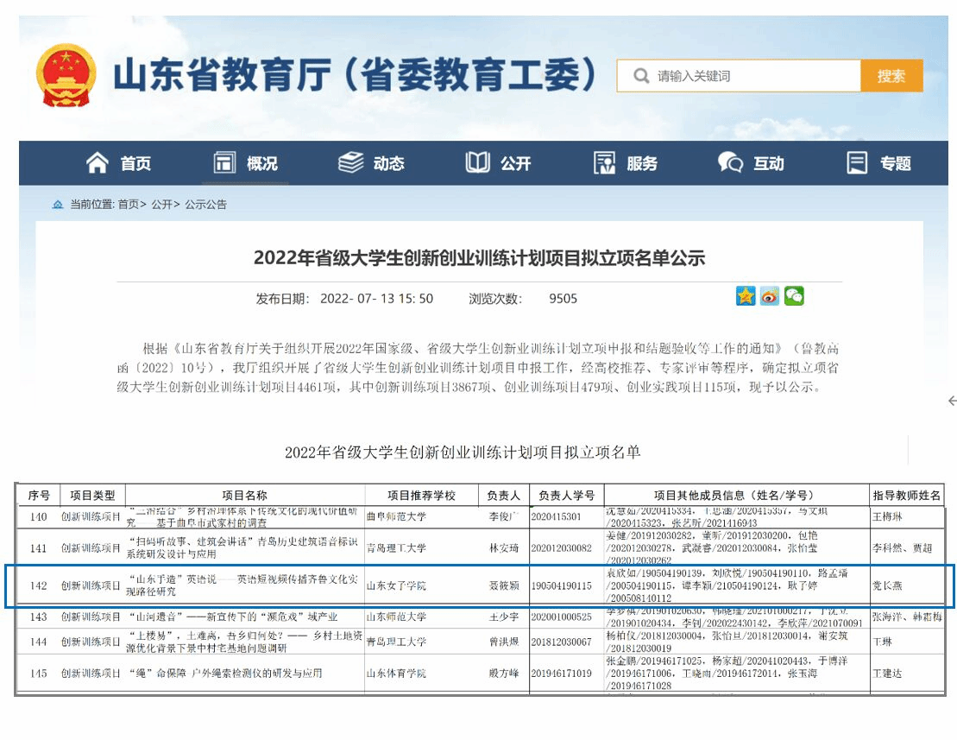This screenshot has height=740, width=957.
Task: Click the open book icon for 公开
Action: coord(477,162)
